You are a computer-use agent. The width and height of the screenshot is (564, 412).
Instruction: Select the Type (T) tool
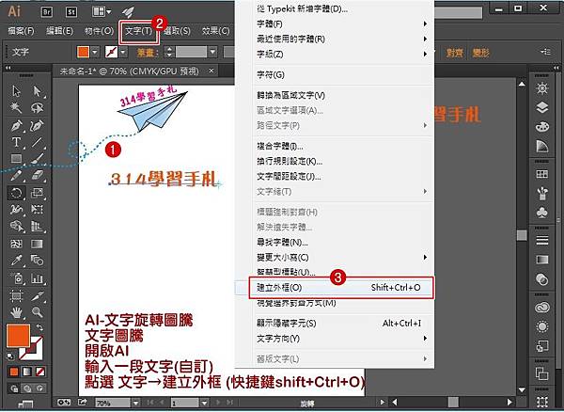tap(16, 142)
